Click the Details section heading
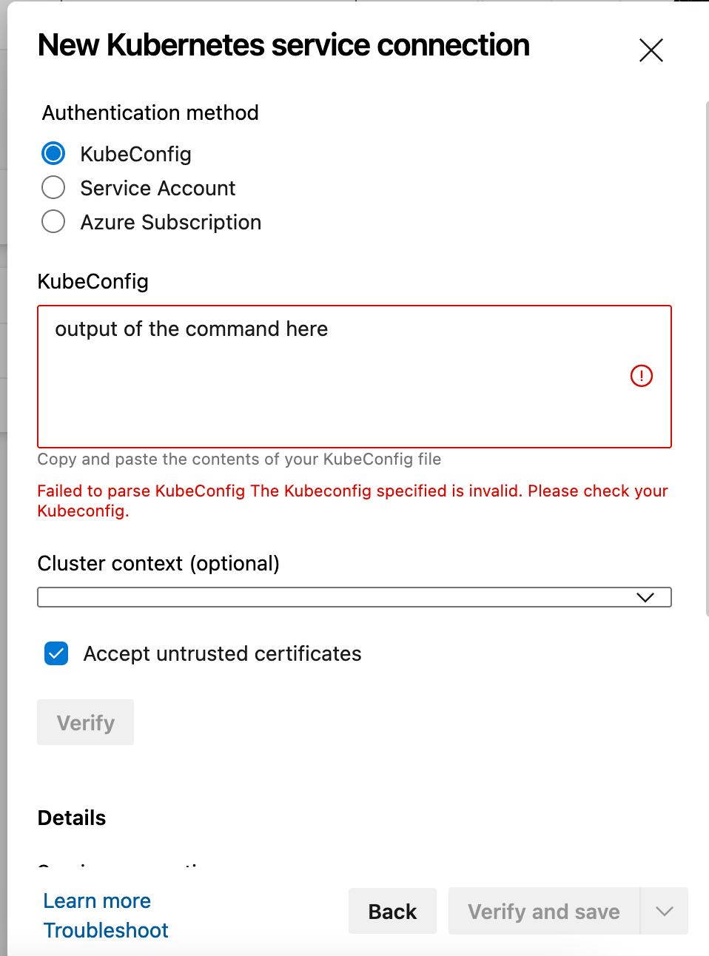Viewport: 709px width, 956px height. click(72, 818)
